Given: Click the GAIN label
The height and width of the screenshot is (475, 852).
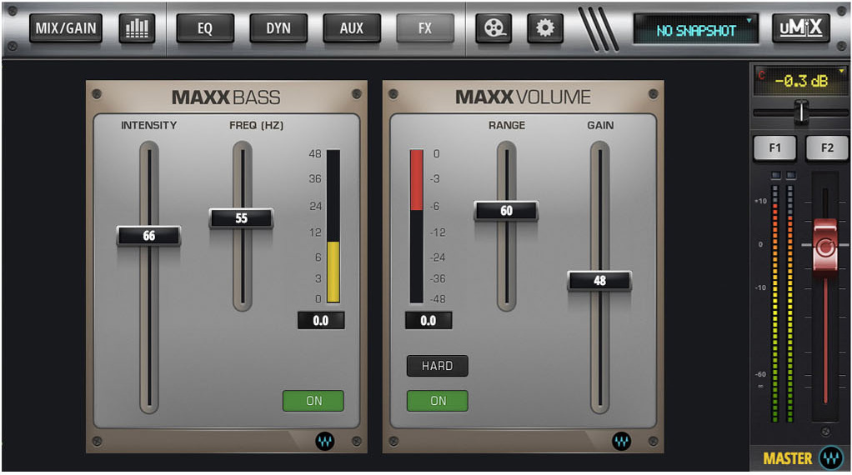Looking at the screenshot, I should [600, 125].
